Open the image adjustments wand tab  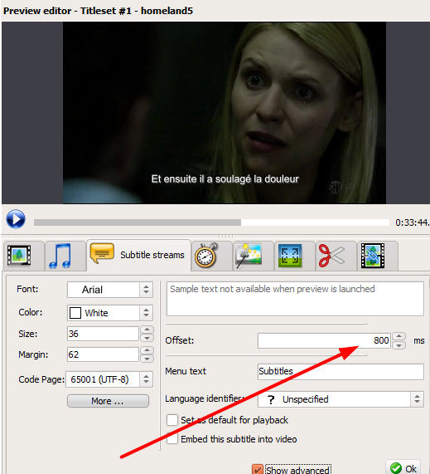(249, 256)
